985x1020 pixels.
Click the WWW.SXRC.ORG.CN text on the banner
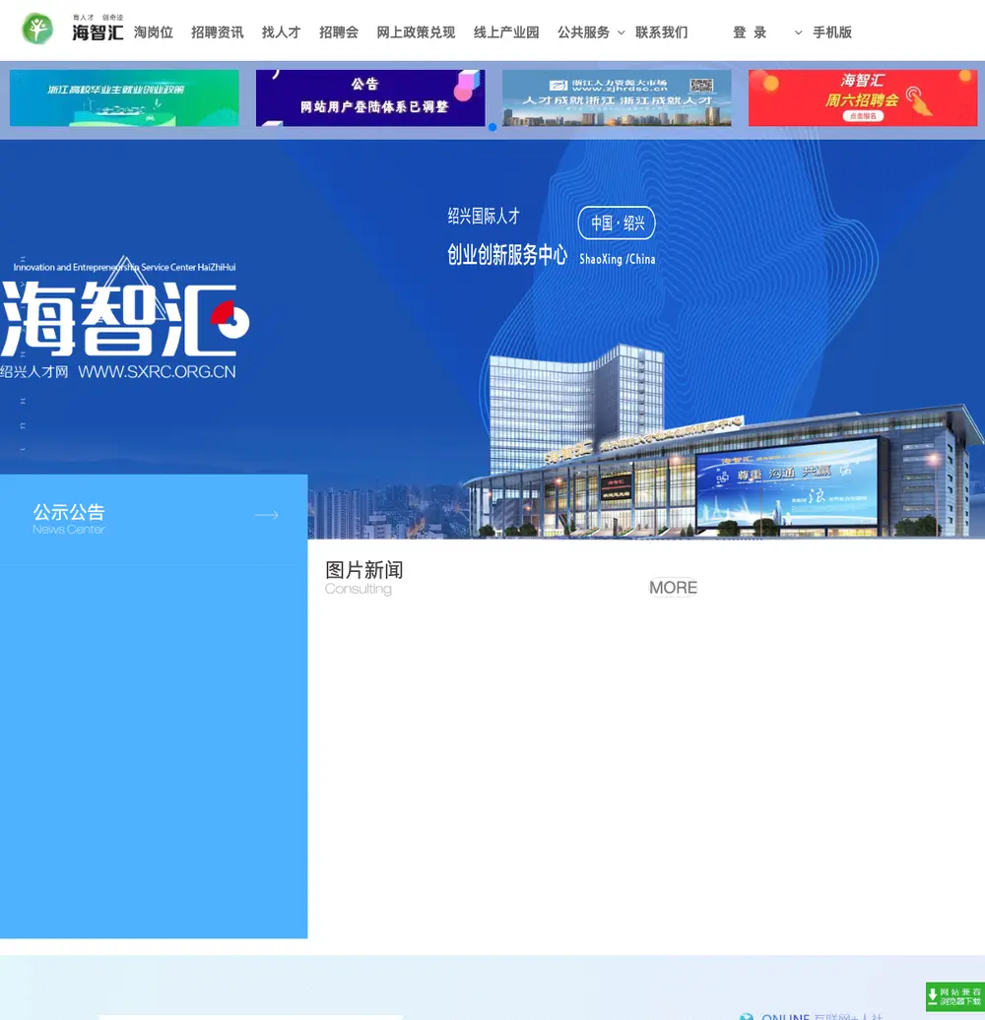157,372
